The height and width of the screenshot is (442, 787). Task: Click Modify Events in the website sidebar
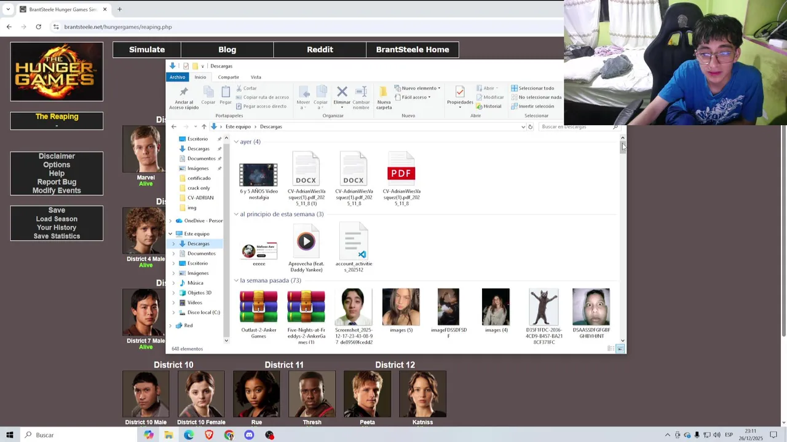[57, 190]
